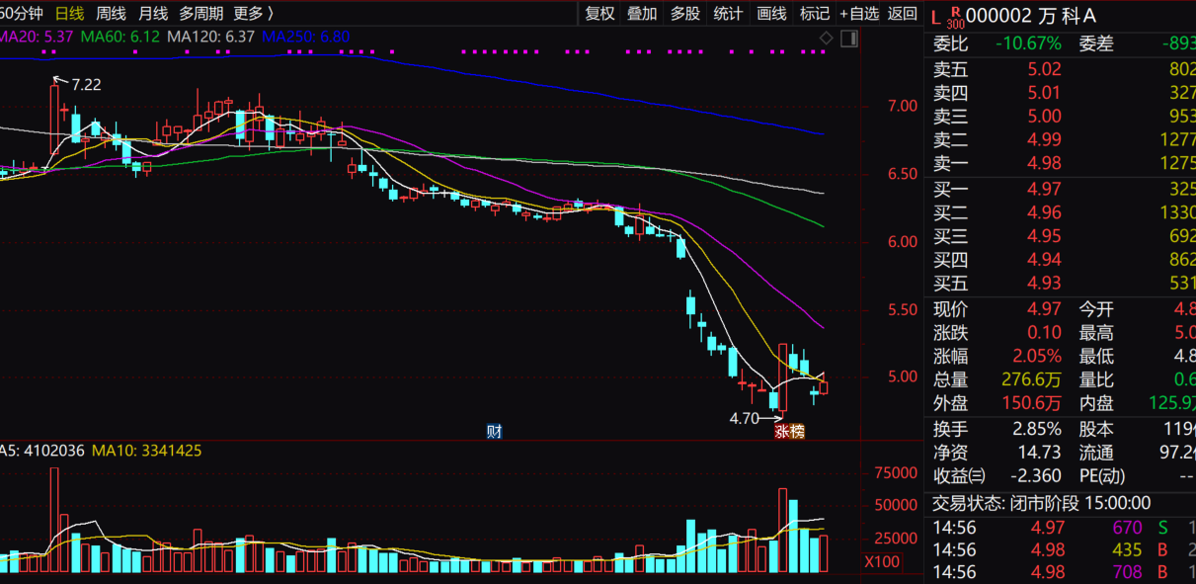Open the 叠加 overlay menu
Screen dimensions: 1196x584
coord(642,13)
